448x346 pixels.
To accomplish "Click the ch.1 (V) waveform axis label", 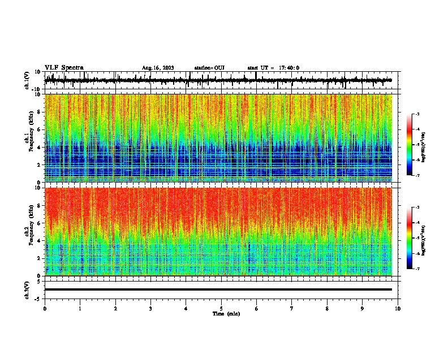I will (x=27, y=80).
